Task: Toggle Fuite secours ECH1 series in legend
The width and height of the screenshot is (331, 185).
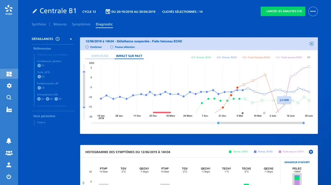Action: tap(289, 57)
